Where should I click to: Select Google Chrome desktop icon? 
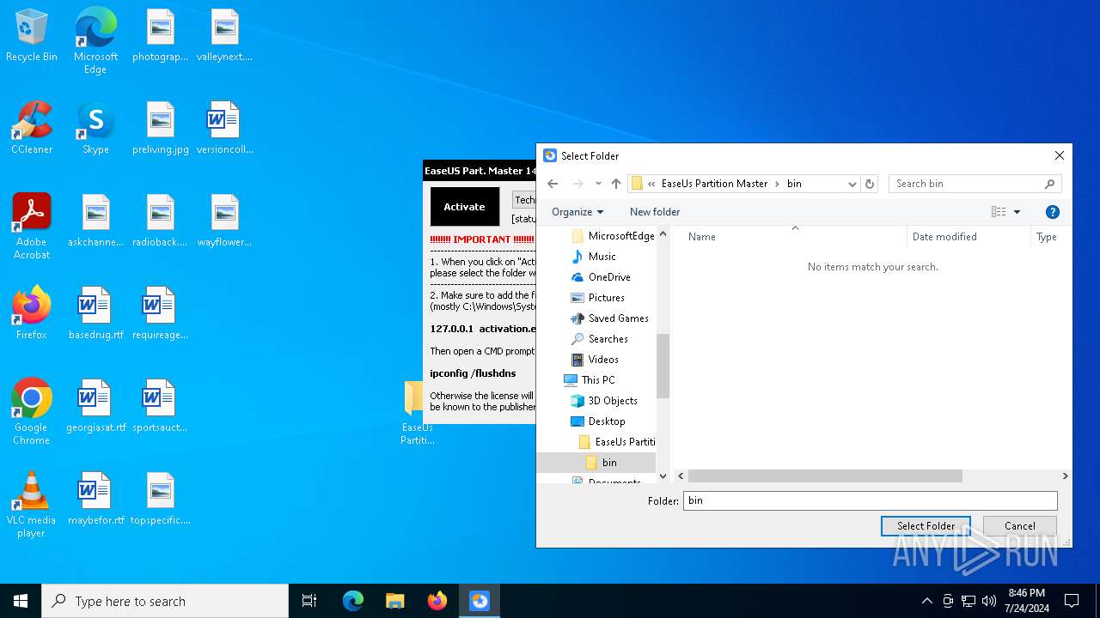pos(32,412)
